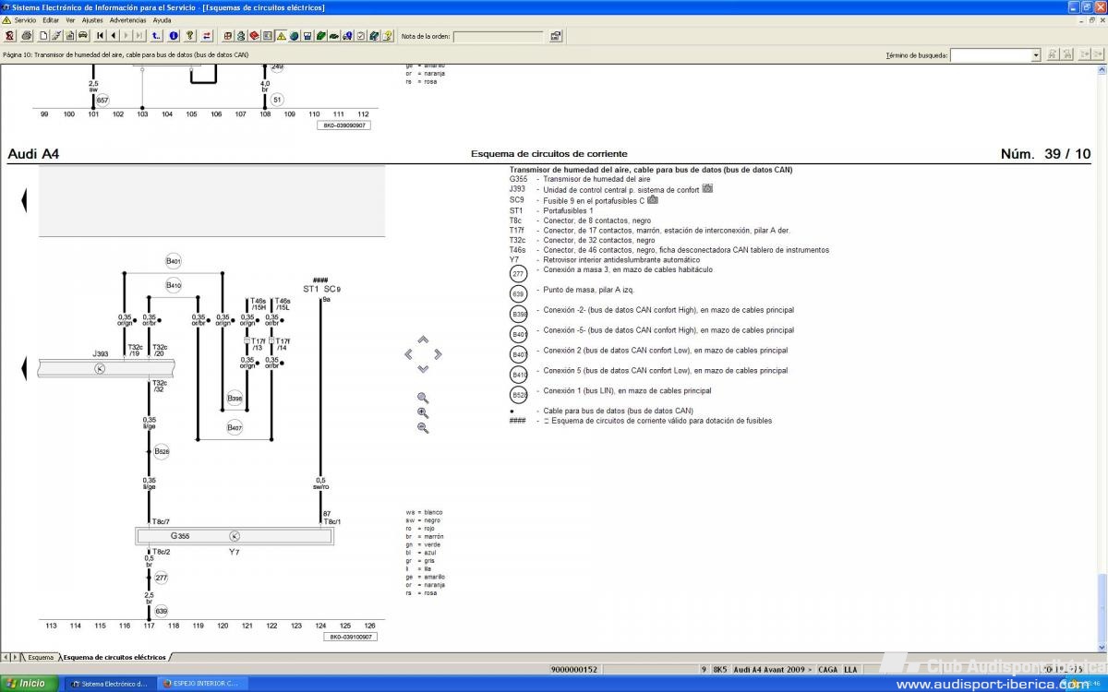Viewport: 1108px width, 692px height.
Task: Click 'Transmisor de humedad del aire' G355 legend line
Action: tap(596, 179)
